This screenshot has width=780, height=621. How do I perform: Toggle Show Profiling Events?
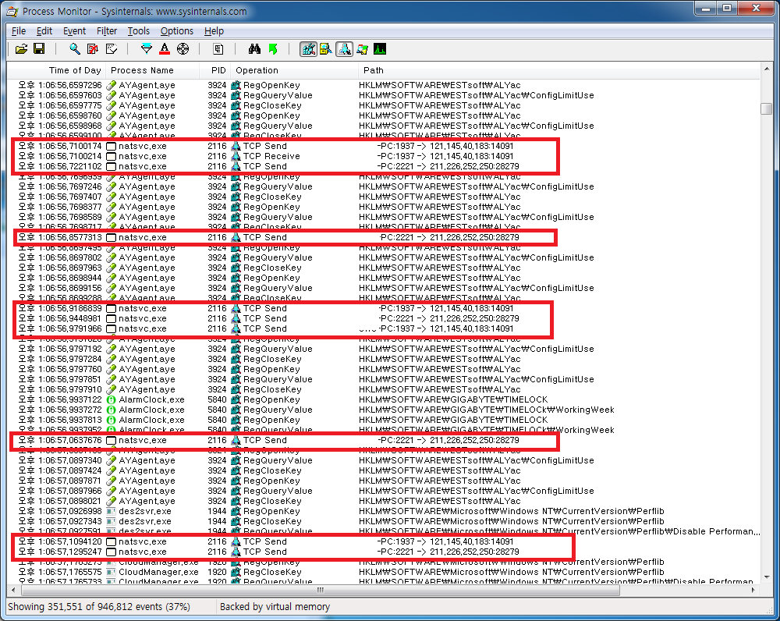pos(380,49)
